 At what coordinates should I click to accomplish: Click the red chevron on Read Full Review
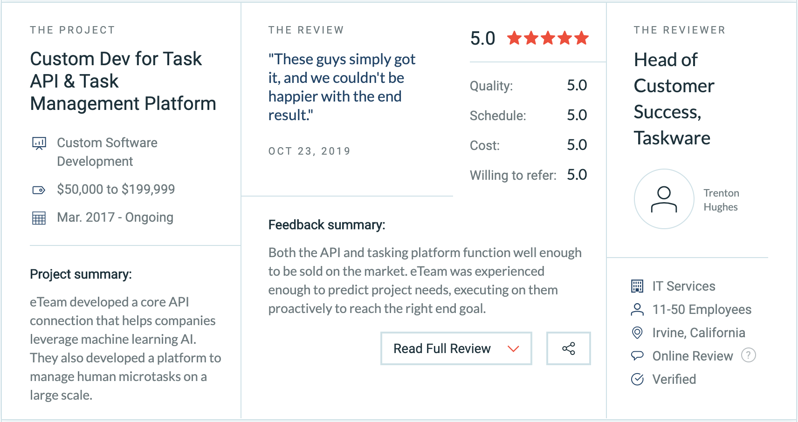point(513,349)
